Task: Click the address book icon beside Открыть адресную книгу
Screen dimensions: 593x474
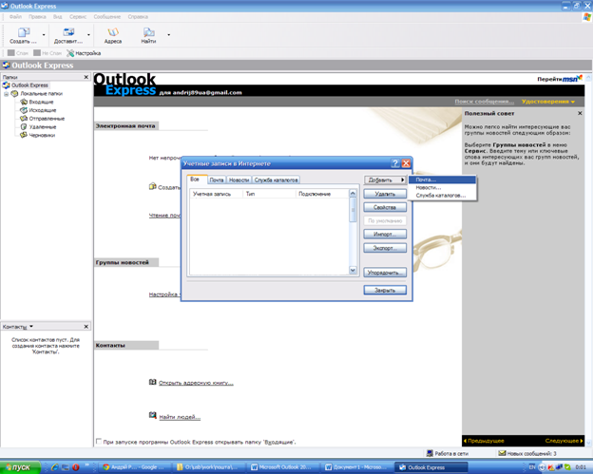Action: coord(152,382)
